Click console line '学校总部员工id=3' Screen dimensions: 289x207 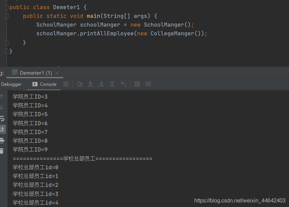point(35,194)
